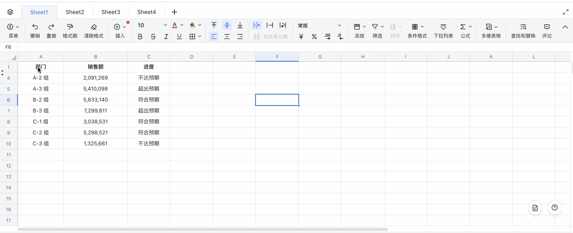
Task: Open the font size dropdown
Action: (165, 25)
